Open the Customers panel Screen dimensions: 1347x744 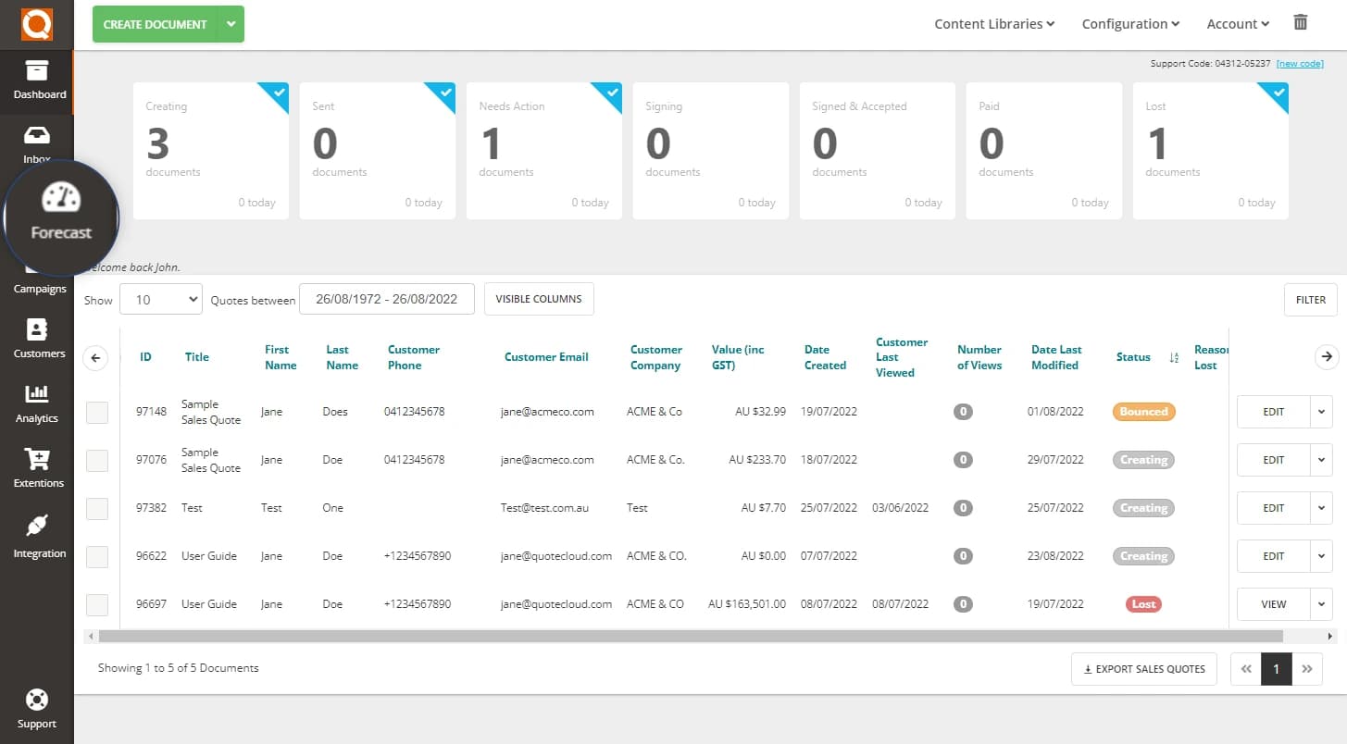pyautogui.click(x=37, y=338)
